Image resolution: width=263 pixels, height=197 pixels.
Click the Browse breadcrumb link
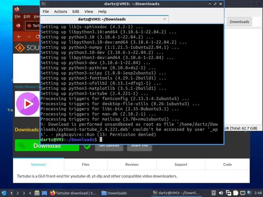click(31, 87)
